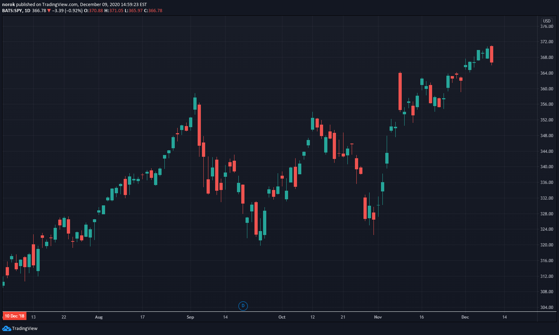Click the 340.00 price axis label
The image size is (559, 335).
pyautogui.click(x=546, y=167)
